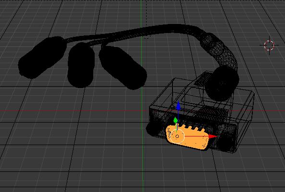Click the 3D cursor crosshair
Viewport: 285px width, 192px height.
(x=269, y=45)
